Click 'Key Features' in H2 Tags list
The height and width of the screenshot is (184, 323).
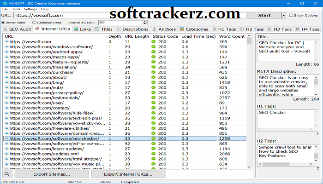click(x=272, y=155)
